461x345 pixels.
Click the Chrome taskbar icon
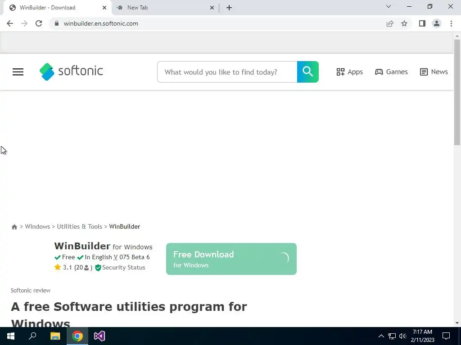coord(77,336)
